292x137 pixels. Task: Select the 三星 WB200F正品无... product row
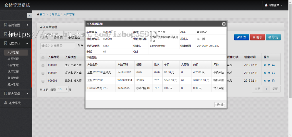point(156,72)
